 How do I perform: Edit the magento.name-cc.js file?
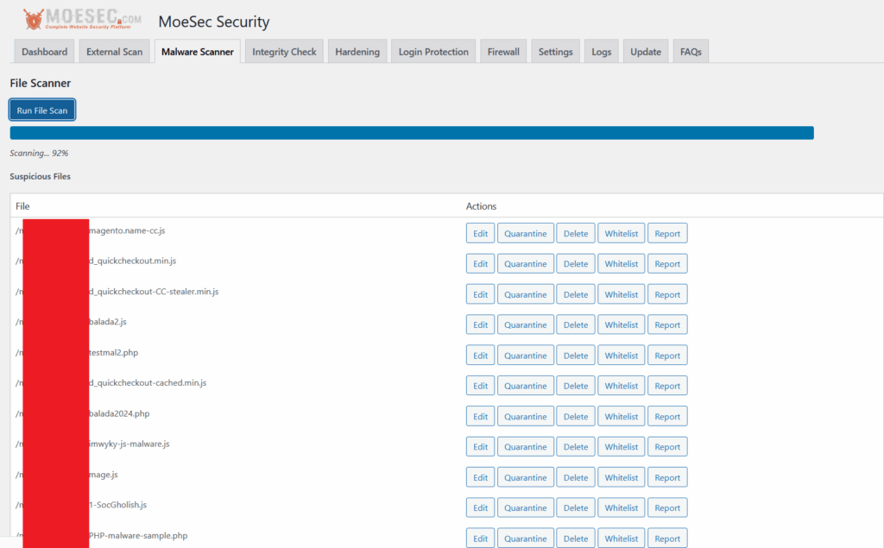[480, 232]
